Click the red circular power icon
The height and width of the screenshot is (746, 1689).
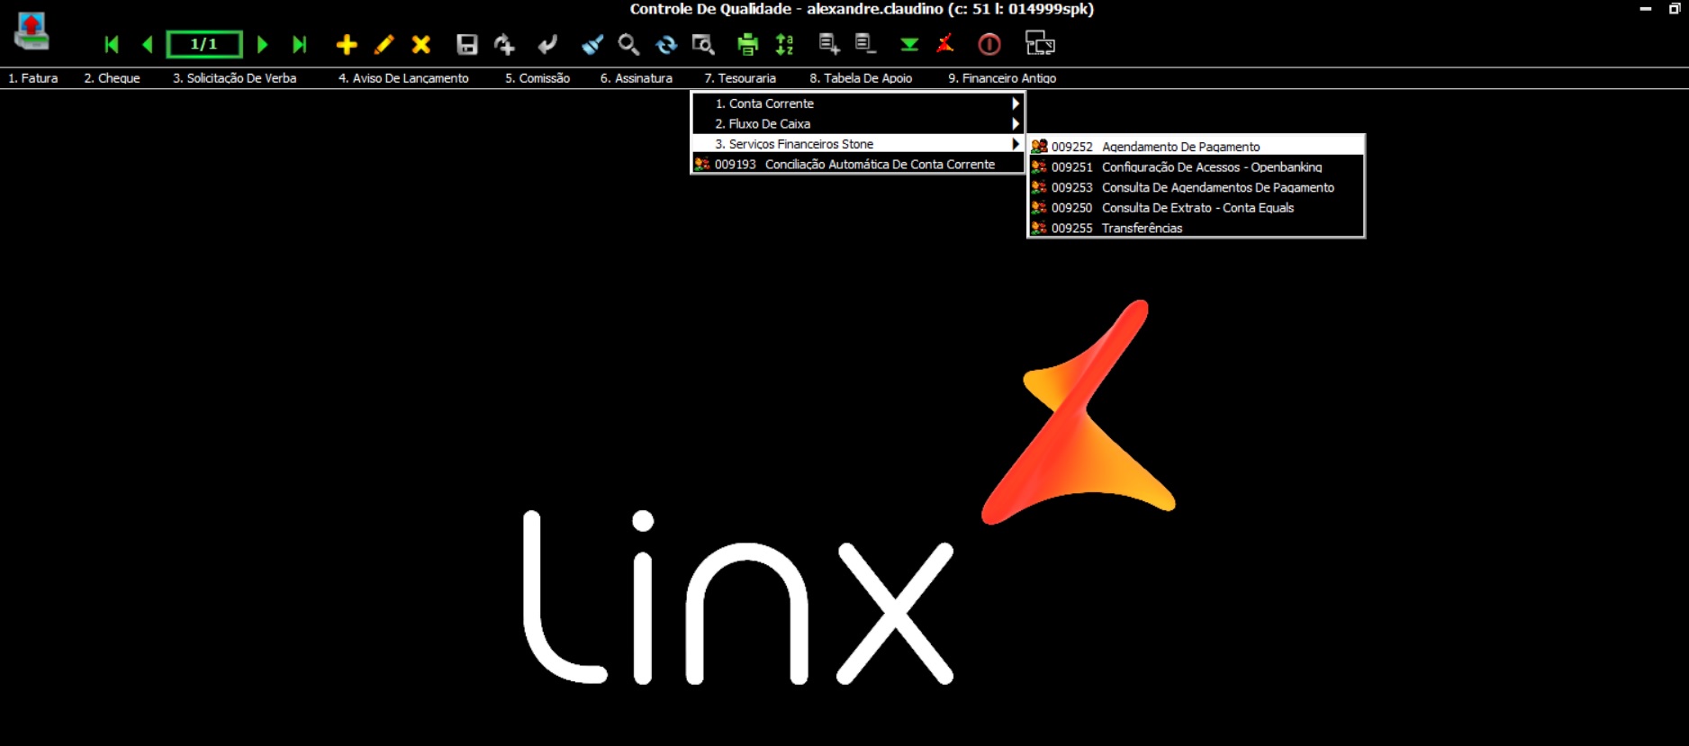coord(989,44)
